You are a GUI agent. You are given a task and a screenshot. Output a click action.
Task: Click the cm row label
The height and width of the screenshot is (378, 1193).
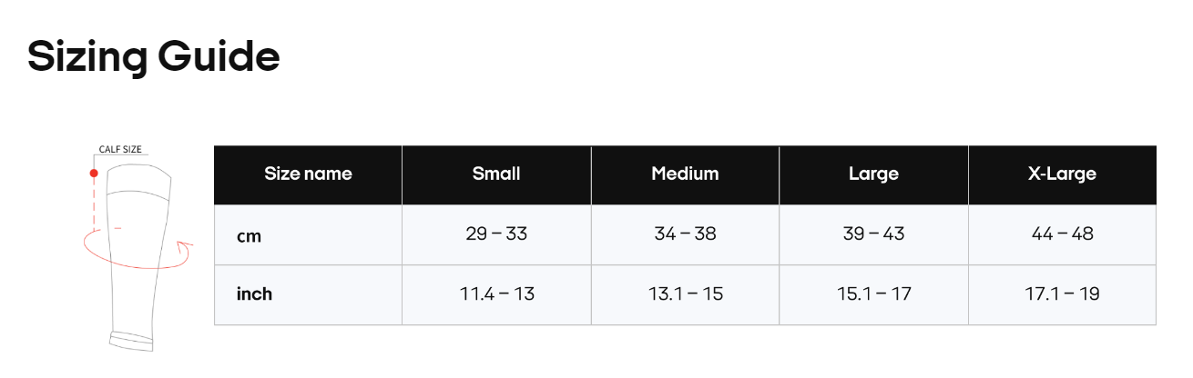coord(249,235)
